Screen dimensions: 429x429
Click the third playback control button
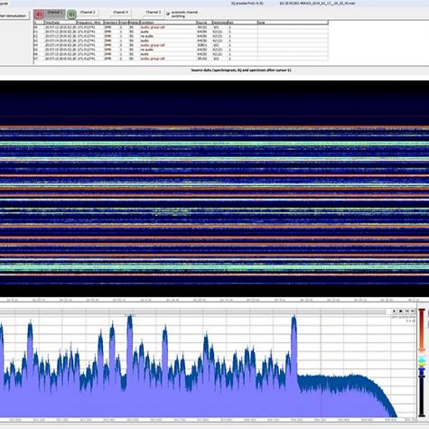[x=407, y=312]
